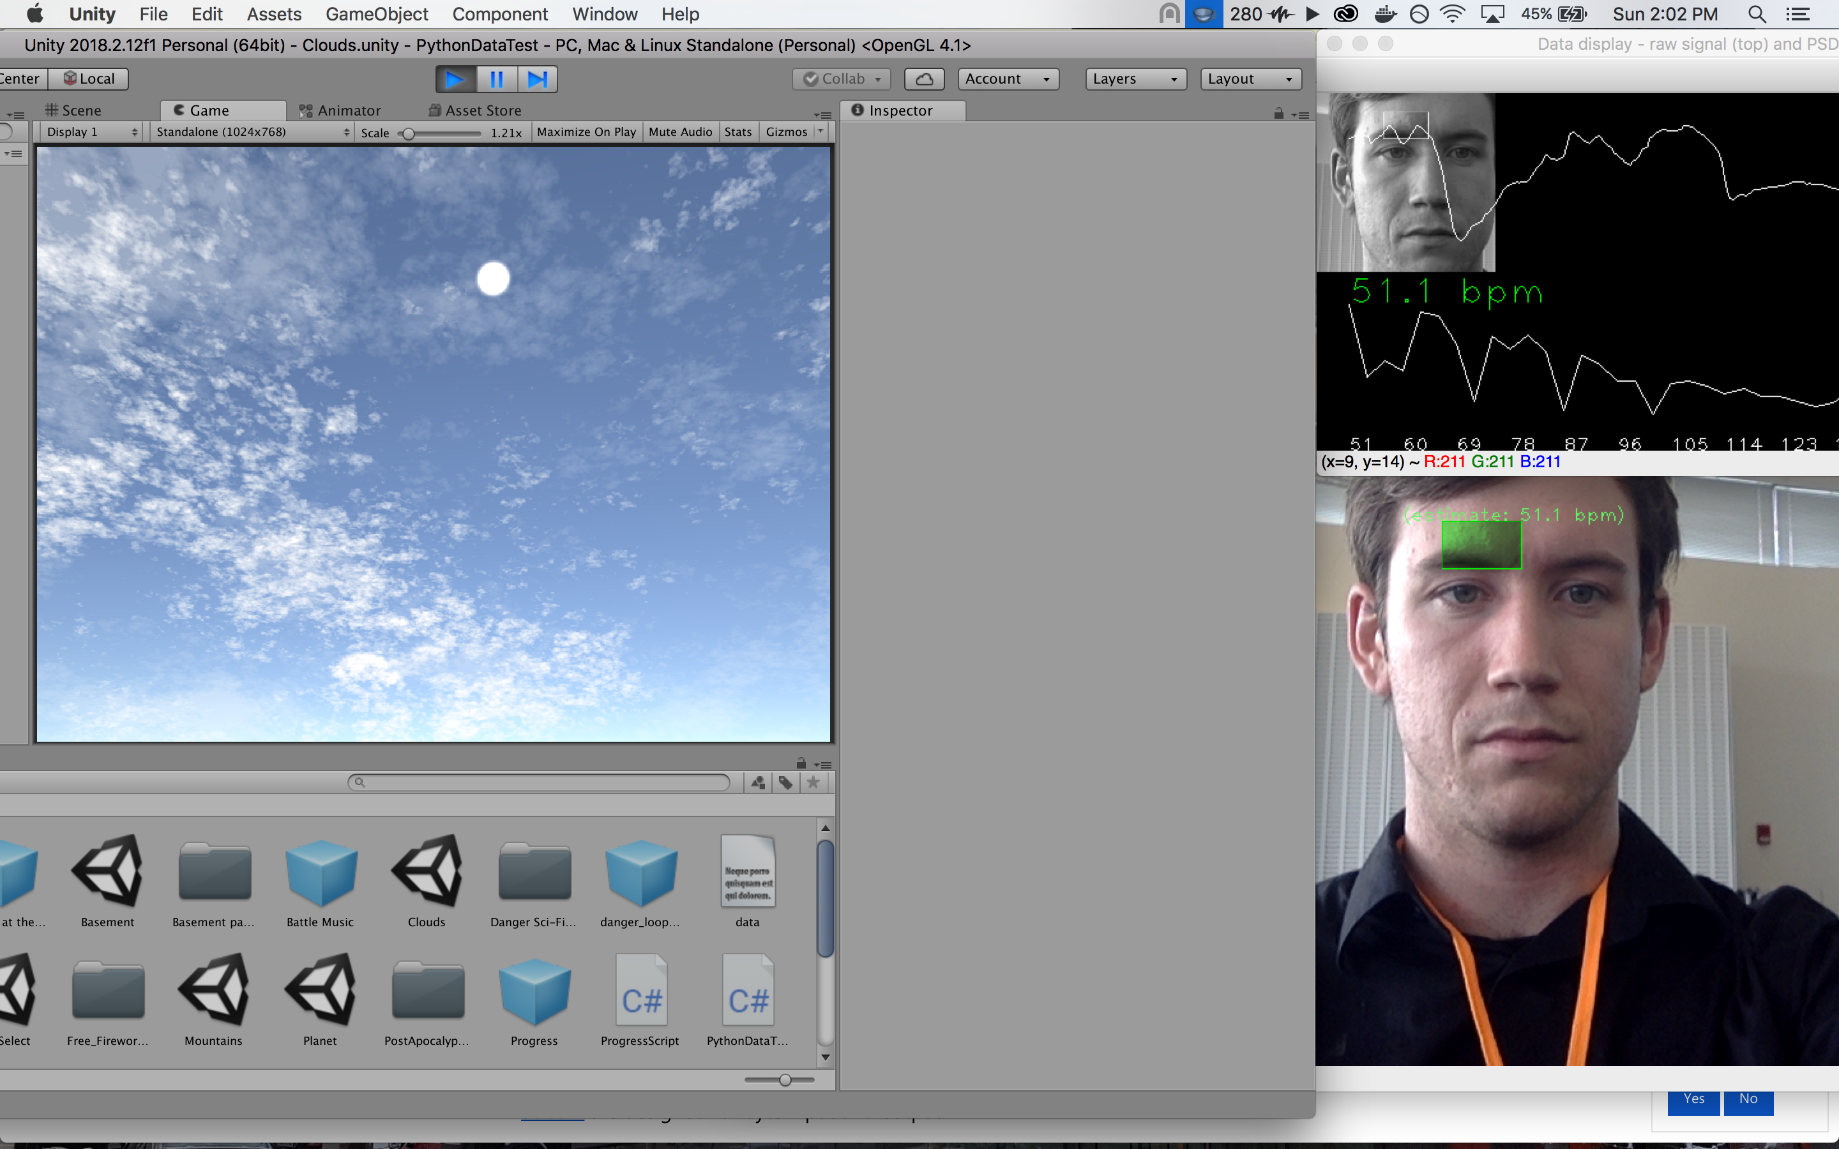
Task: Expand the Layout dropdown
Action: pyautogui.click(x=1250, y=79)
